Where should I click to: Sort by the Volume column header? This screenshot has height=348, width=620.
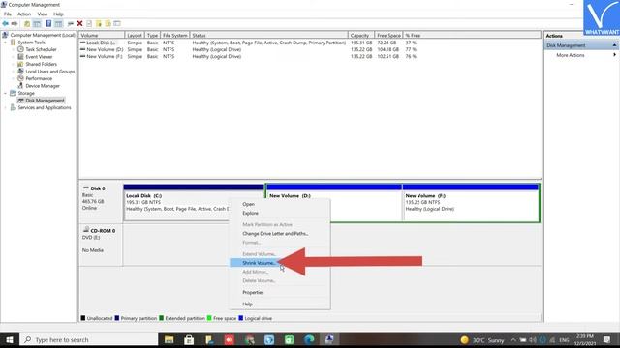point(102,35)
